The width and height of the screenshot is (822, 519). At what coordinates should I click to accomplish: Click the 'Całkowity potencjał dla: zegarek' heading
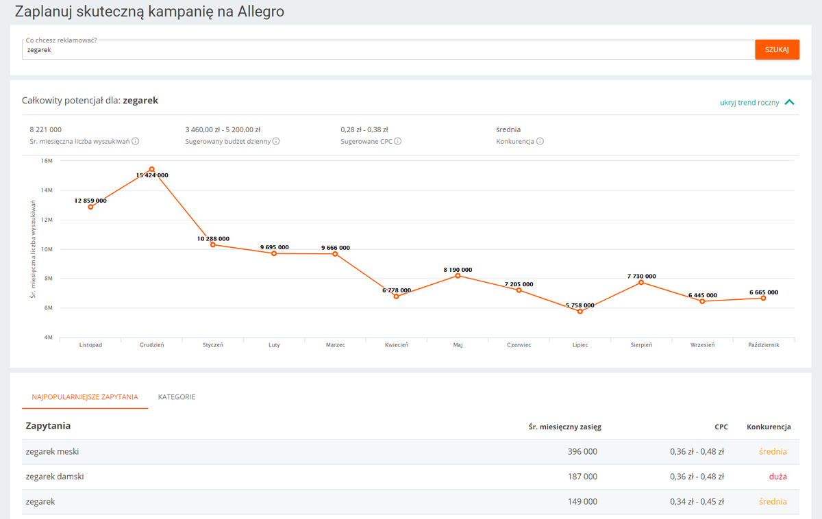click(x=90, y=101)
